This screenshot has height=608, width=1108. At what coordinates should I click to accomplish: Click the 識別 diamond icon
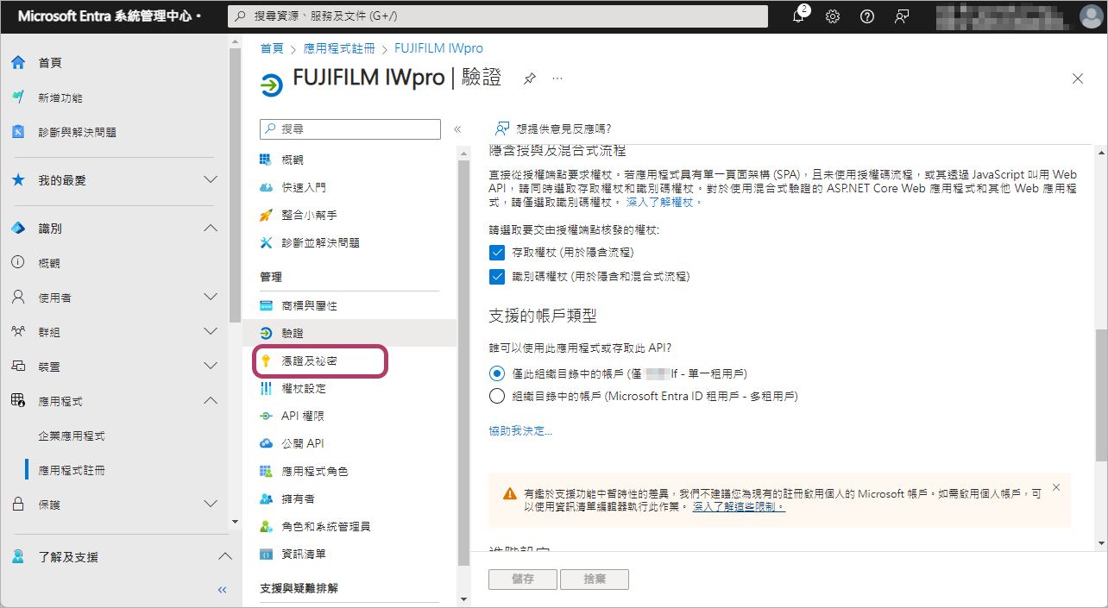click(18, 229)
